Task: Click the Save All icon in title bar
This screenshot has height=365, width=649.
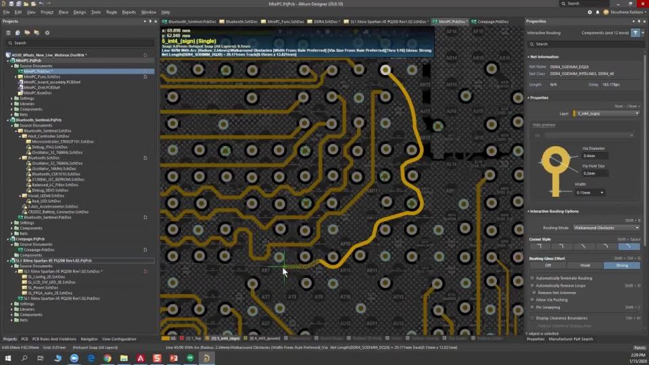Action: tap(18, 4)
